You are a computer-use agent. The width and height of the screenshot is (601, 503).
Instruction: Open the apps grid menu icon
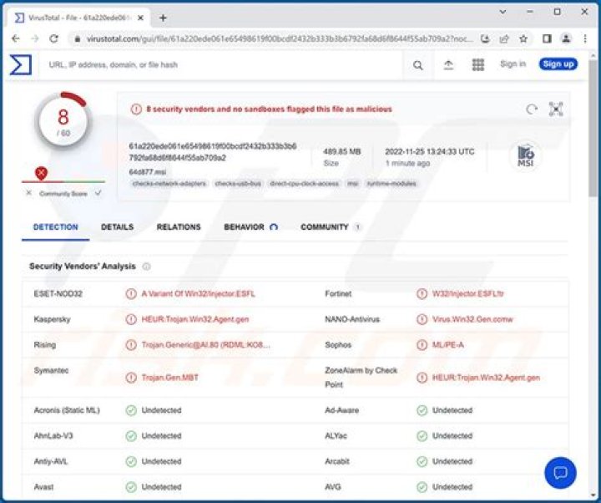(478, 65)
